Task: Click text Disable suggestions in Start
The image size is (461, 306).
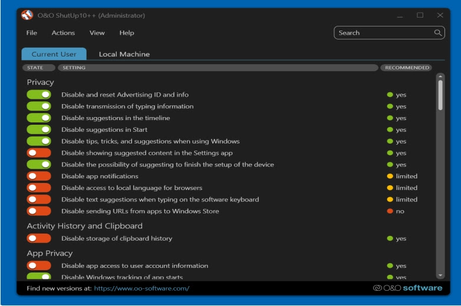Action: tap(104, 129)
